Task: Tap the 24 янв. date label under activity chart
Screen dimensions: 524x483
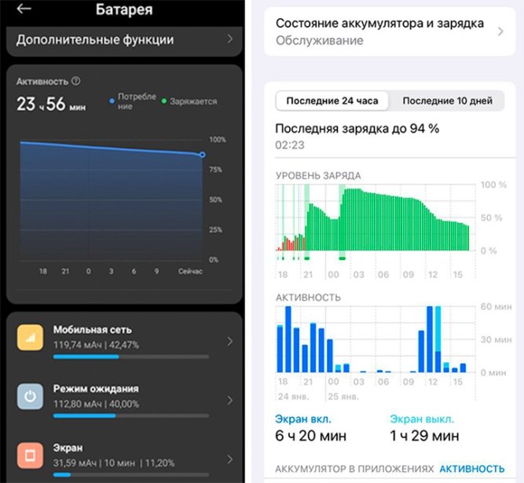Action: click(x=293, y=397)
